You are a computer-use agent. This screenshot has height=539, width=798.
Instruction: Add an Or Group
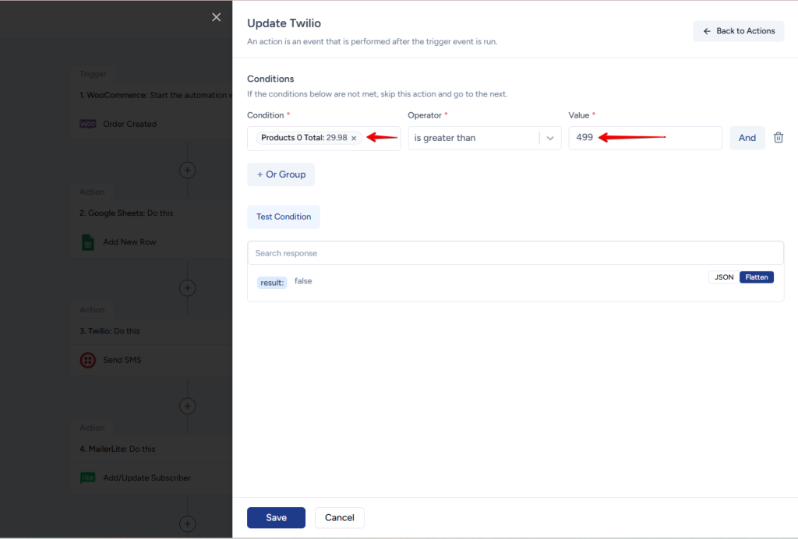pyautogui.click(x=281, y=174)
